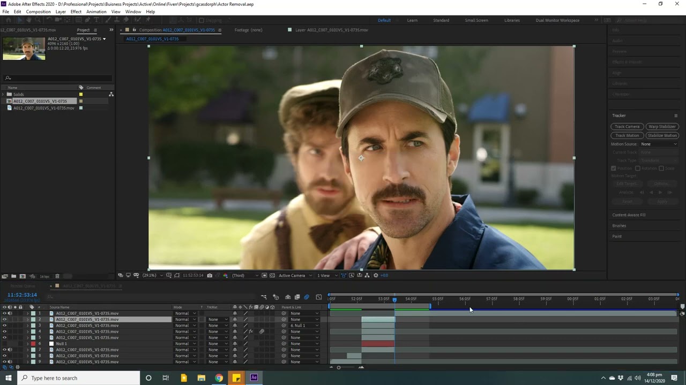This screenshot has width=686, height=385.
Task: Expand the Solids folder in Project panel
Action: point(3,94)
